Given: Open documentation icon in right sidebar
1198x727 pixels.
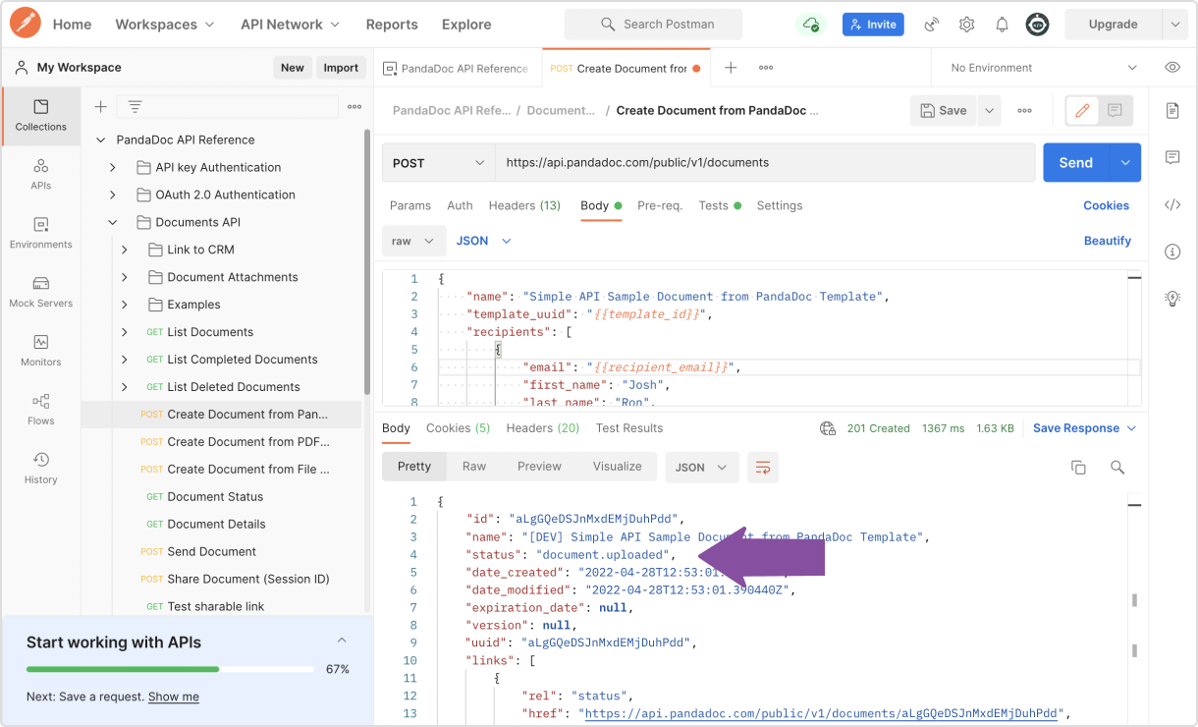Looking at the screenshot, I should point(1172,111).
